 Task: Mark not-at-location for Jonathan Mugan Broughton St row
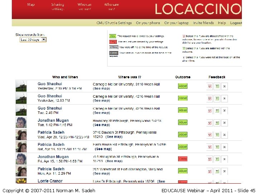click(x=224, y=159)
